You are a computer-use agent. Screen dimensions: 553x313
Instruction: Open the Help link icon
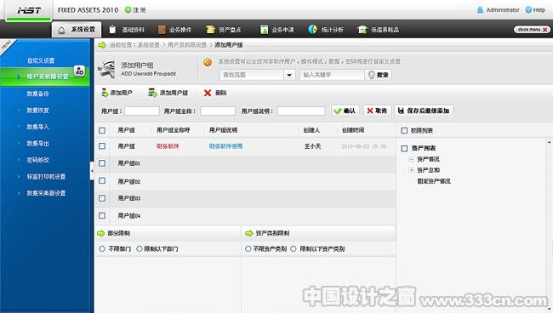(x=528, y=10)
